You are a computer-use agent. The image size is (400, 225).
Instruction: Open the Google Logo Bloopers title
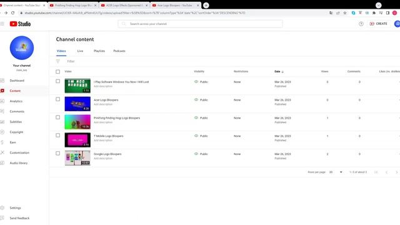(107, 154)
